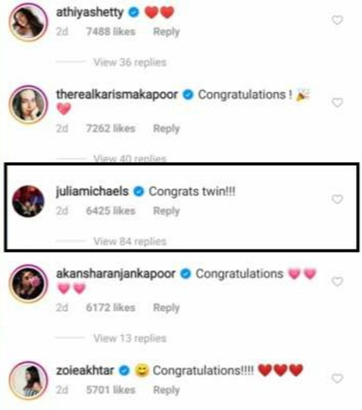Open akansharanjankapoor's profile avatar
The height and width of the screenshot is (410, 362).
(x=28, y=283)
